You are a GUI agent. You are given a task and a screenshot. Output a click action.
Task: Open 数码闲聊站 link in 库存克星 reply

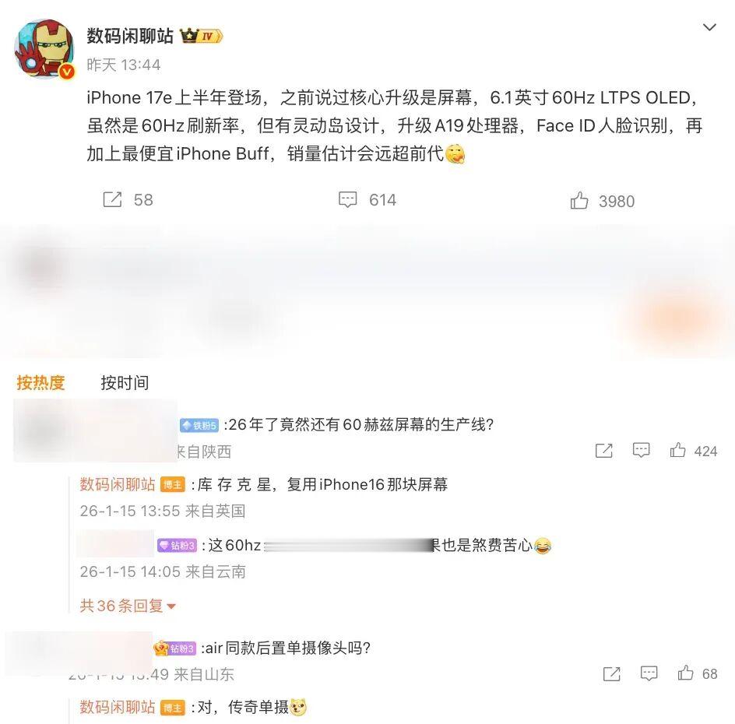point(118,484)
